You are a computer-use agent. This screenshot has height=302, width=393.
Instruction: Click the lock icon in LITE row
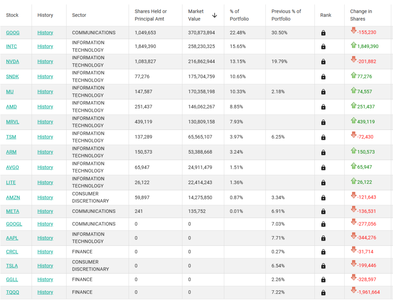pyautogui.click(x=323, y=182)
